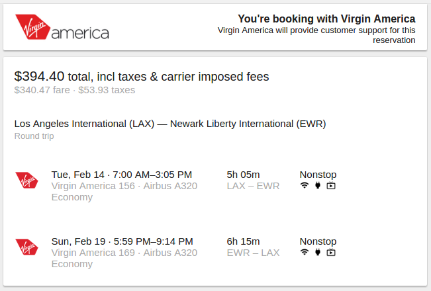Screen dimensions: 431x291
Task: Click the $340.47 fare and taxes breakdown
Action: coord(74,90)
